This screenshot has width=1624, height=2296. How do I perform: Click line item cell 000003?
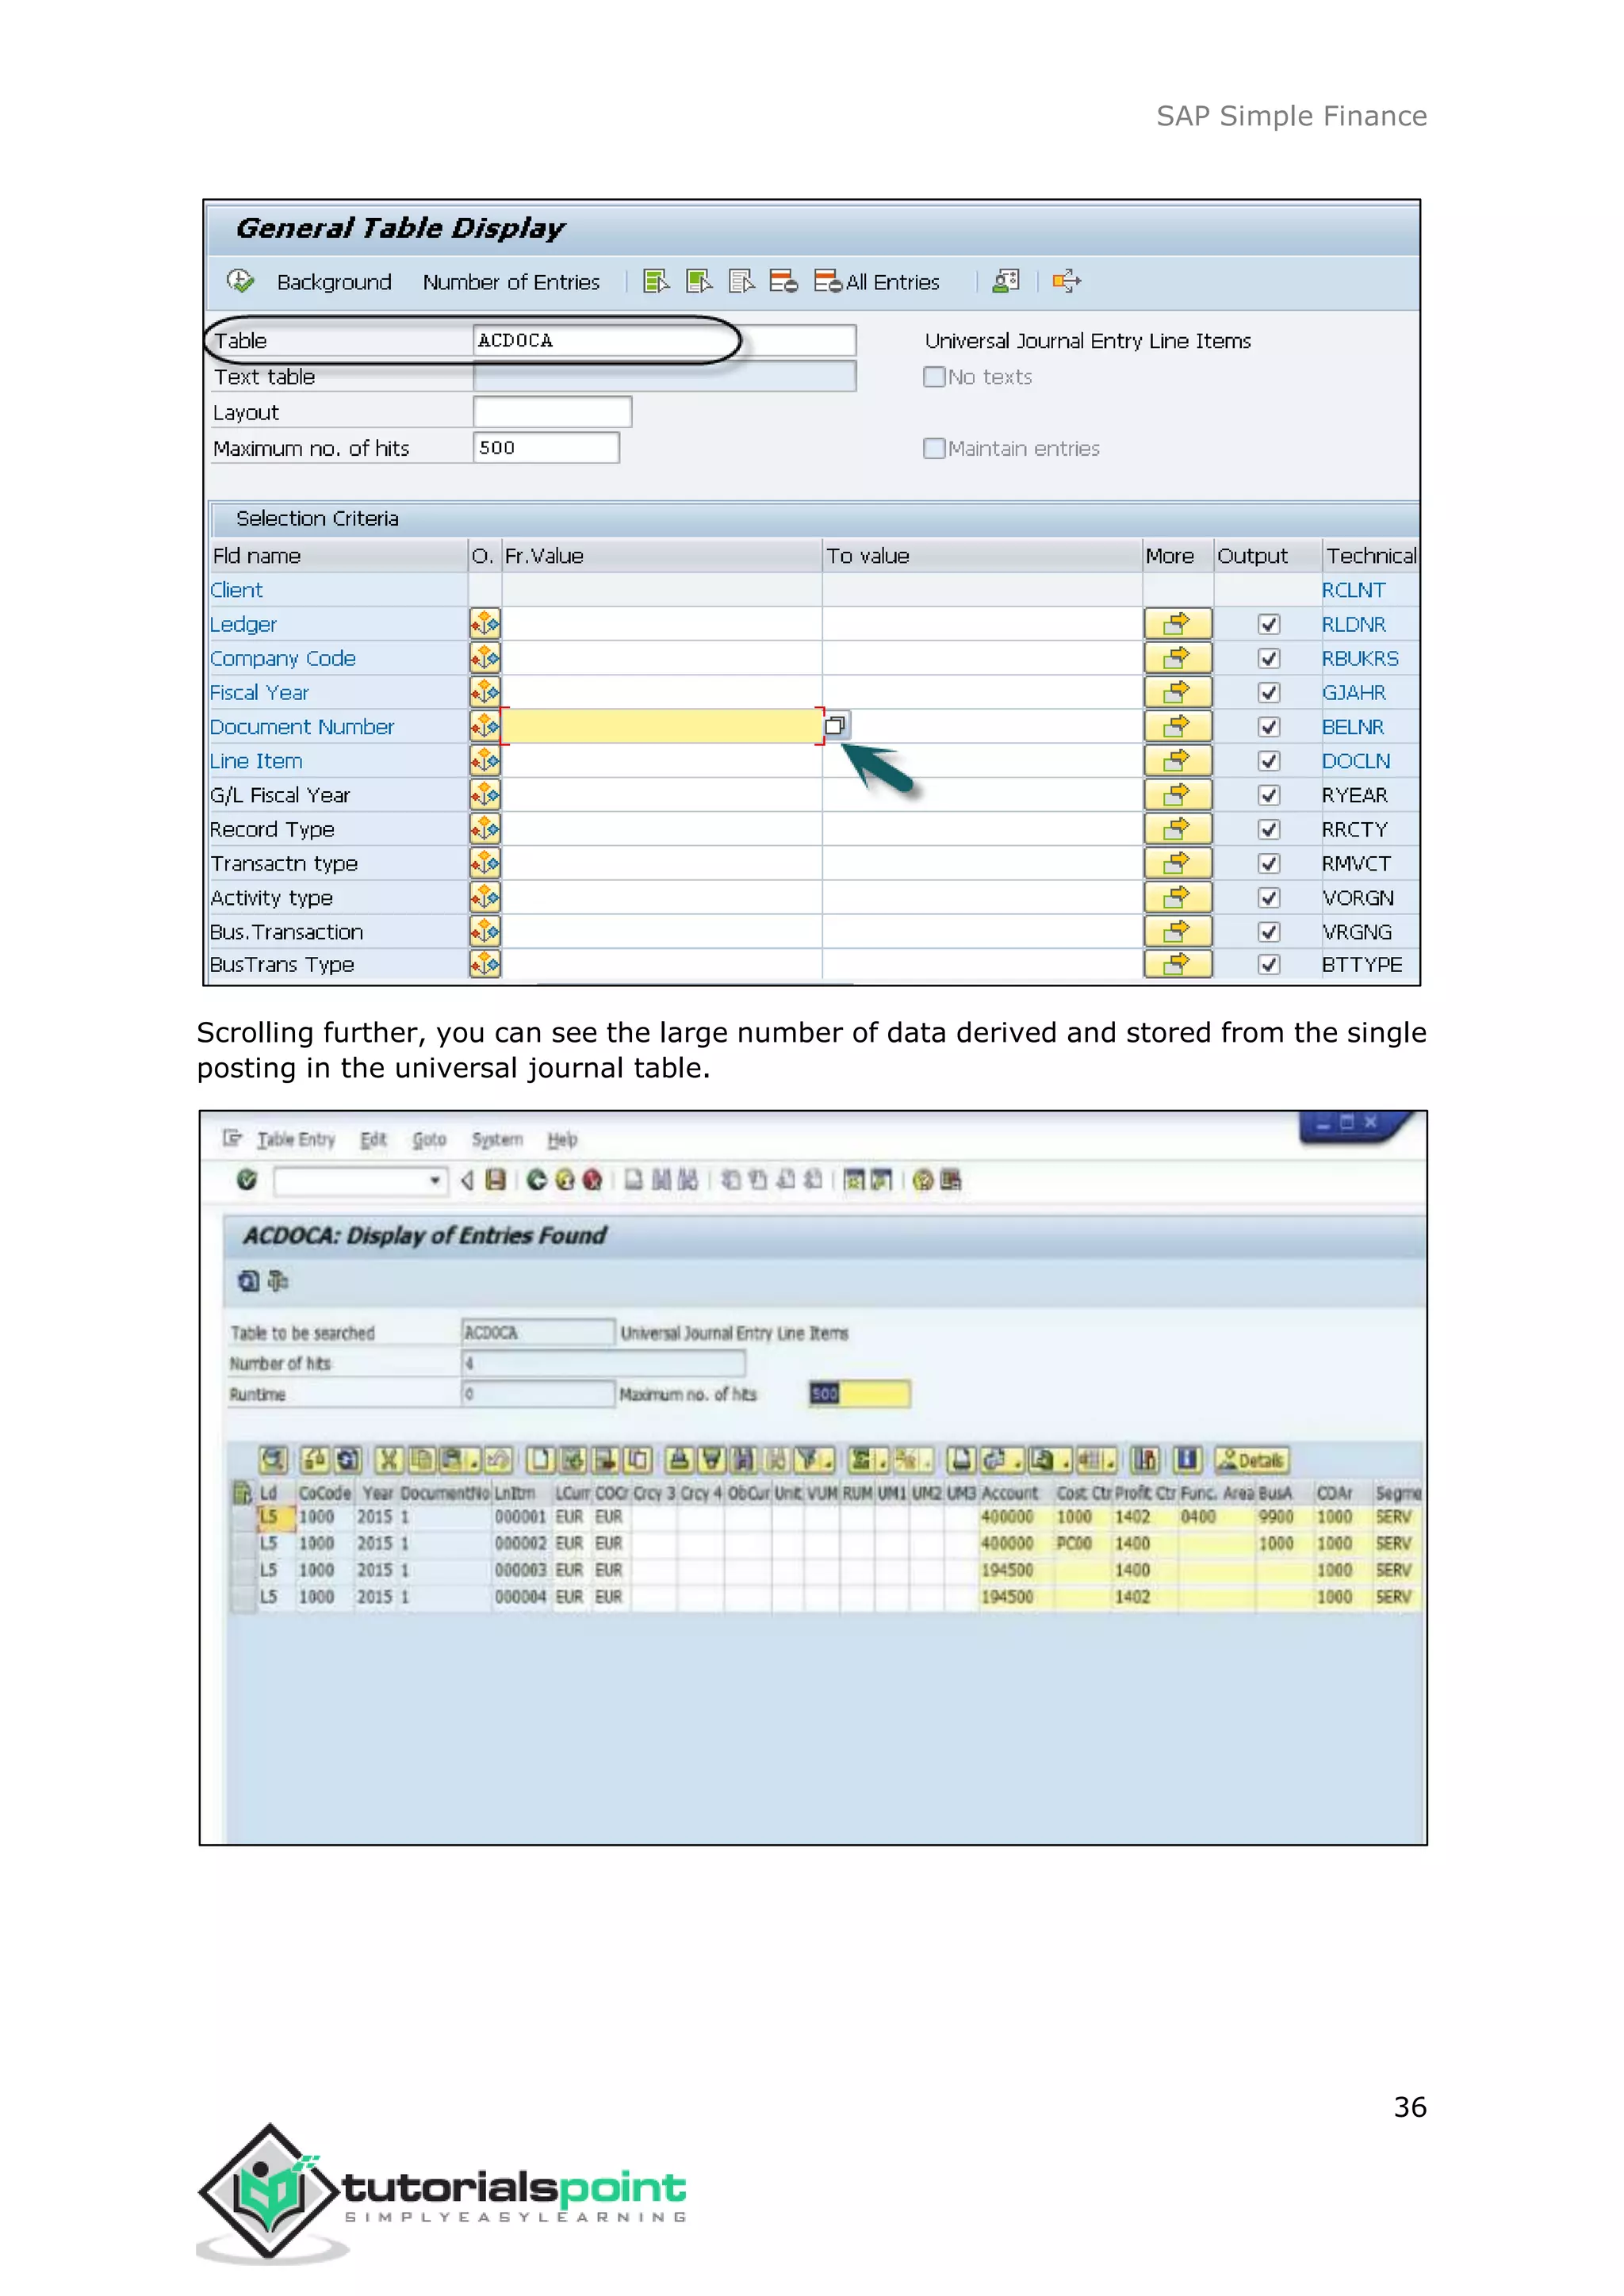point(520,1570)
